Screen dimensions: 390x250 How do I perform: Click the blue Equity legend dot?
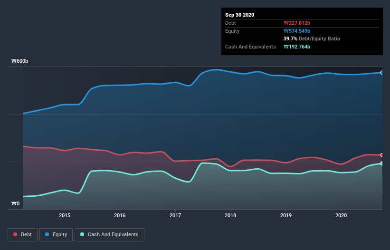click(47, 234)
